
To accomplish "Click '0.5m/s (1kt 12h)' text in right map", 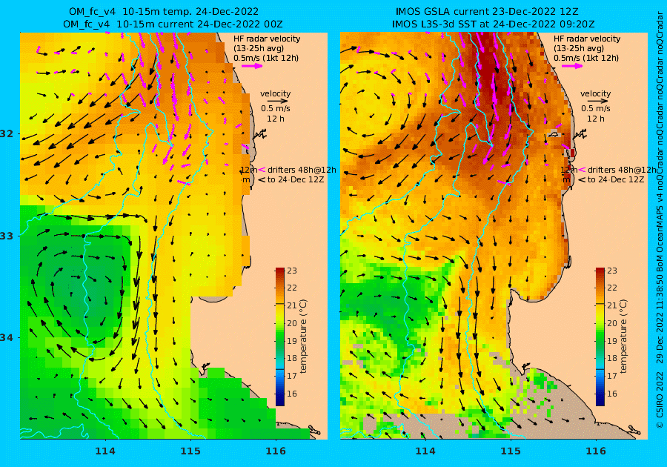I will click(586, 58).
